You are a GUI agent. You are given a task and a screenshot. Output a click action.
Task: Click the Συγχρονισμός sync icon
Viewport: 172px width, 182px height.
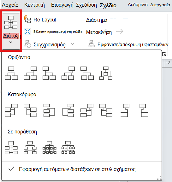pos(27,44)
